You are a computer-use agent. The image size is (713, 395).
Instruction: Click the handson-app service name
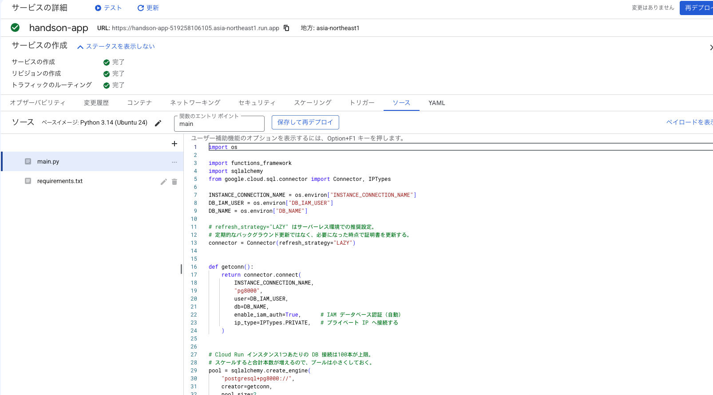point(59,28)
